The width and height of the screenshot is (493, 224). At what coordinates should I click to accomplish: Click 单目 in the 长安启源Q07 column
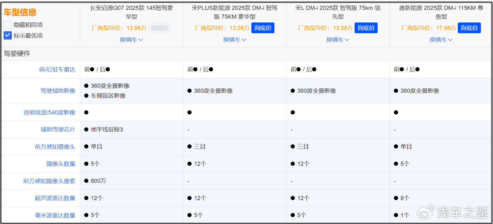(96, 147)
